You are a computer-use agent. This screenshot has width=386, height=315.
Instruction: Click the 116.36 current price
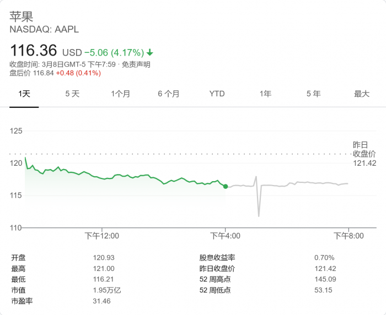tap(34, 51)
